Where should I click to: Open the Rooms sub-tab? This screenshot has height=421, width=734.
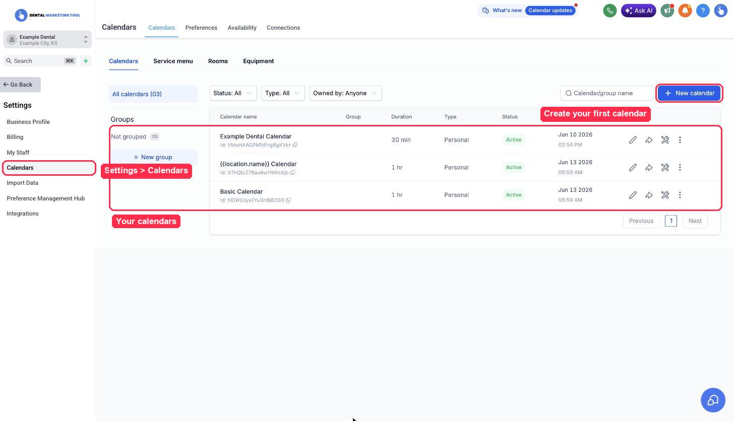point(218,61)
